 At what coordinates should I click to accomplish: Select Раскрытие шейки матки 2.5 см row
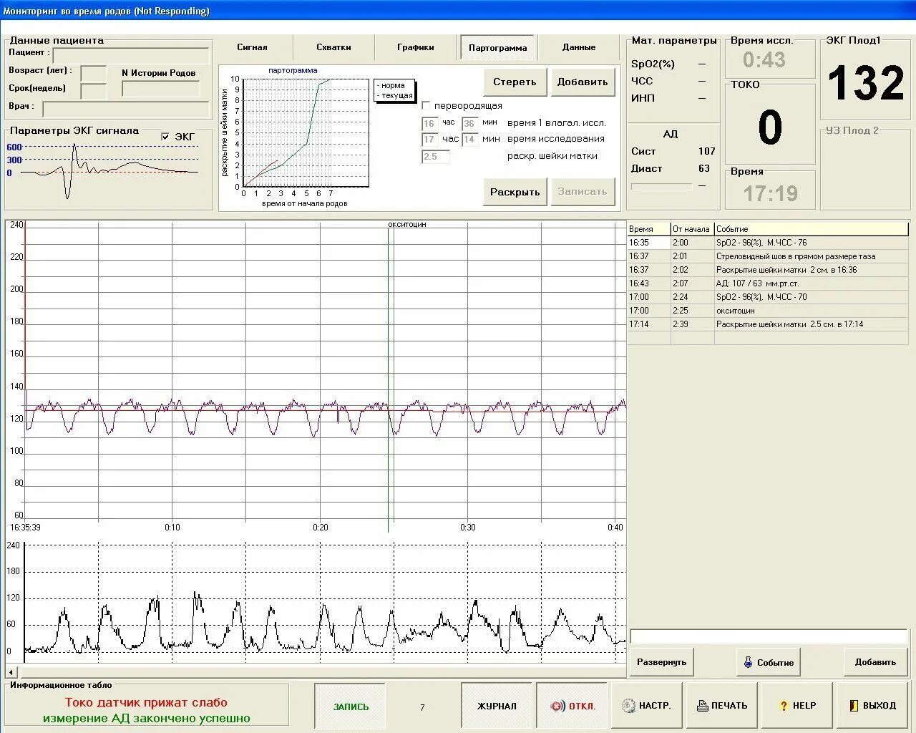click(768, 324)
